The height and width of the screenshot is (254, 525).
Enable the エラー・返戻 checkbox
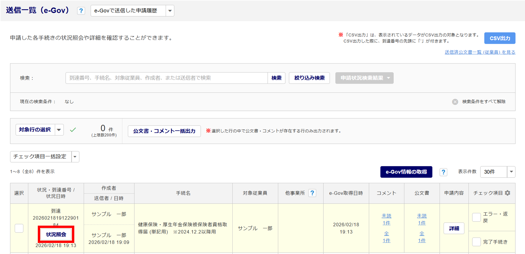click(476, 217)
